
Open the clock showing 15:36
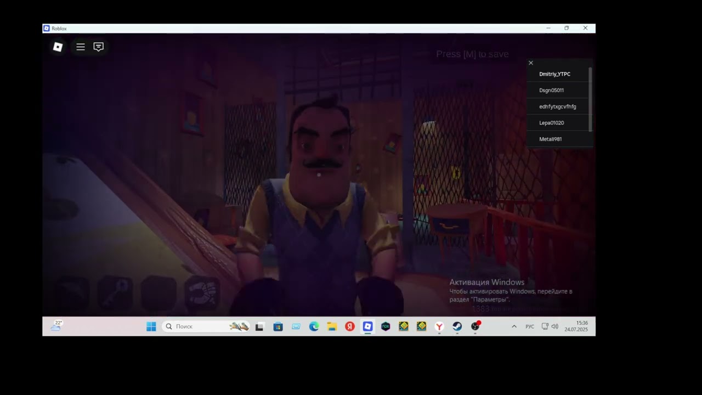(x=576, y=326)
